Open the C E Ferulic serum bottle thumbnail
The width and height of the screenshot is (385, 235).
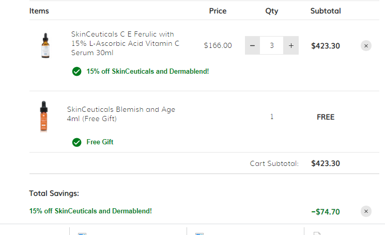(45, 45)
